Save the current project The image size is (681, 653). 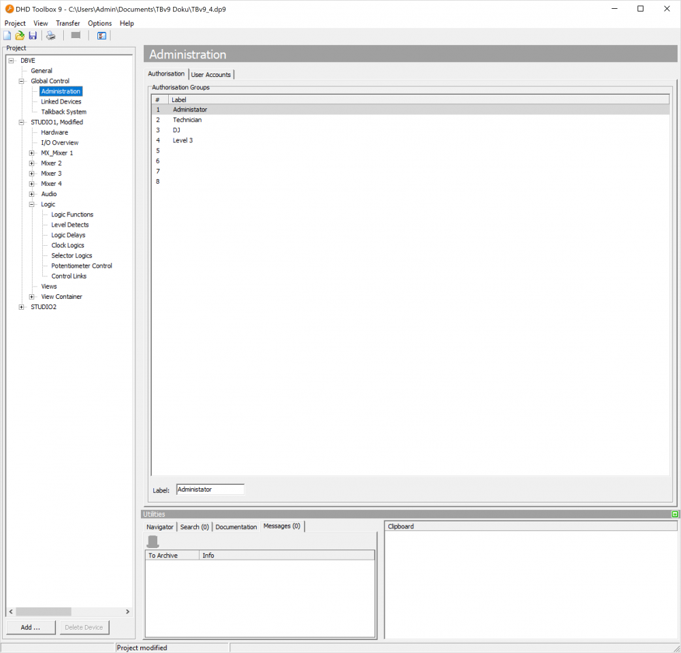click(x=33, y=35)
